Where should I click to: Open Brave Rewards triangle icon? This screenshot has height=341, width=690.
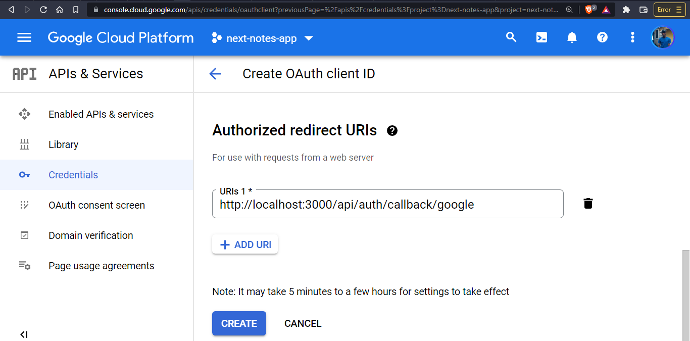pyautogui.click(x=606, y=10)
